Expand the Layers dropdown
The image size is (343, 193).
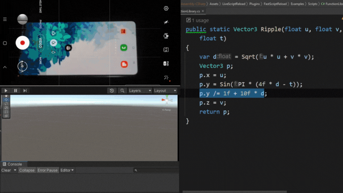(x=140, y=91)
